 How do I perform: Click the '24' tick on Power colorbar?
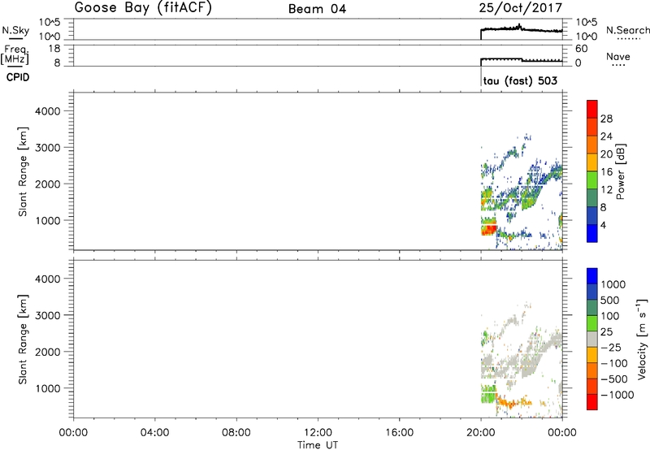coord(606,136)
